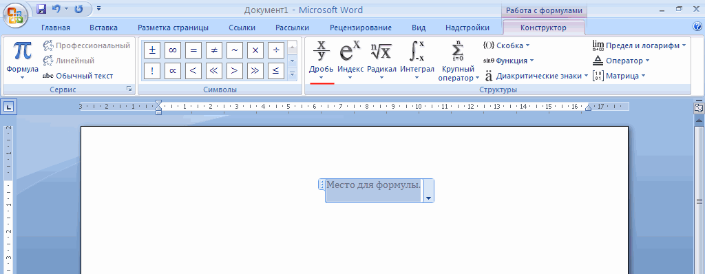Toggle Обычный текст mode

pyautogui.click(x=78, y=76)
